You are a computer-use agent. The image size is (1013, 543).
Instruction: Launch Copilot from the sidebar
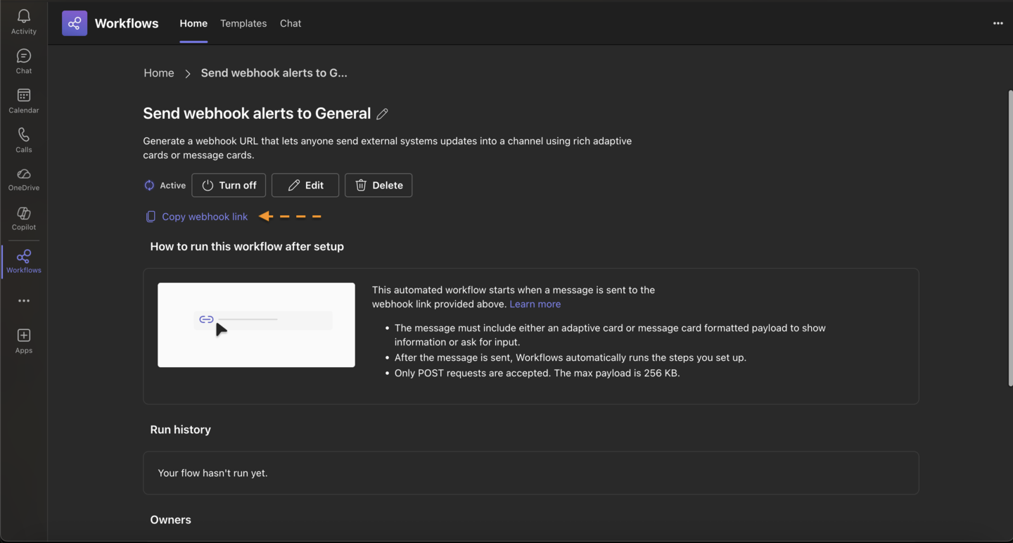tap(23, 218)
